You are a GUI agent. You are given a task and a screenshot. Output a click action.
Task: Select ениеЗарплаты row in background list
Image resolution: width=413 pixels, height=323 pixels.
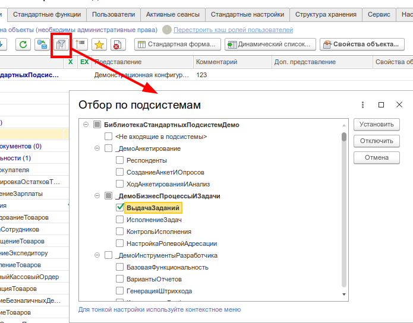(x=21, y=194)
